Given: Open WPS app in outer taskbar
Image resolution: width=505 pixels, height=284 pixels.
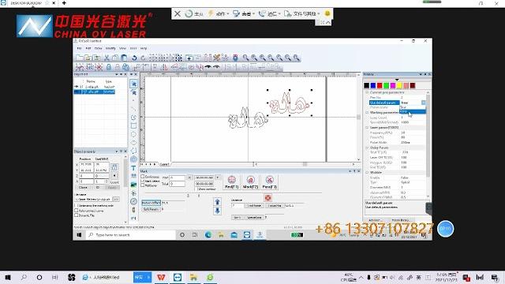Looking at the screenshot, I should tap(161, 277).
